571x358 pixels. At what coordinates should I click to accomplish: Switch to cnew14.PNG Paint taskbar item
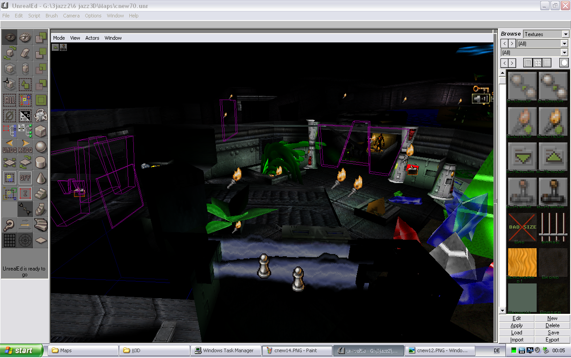(297, 350)
